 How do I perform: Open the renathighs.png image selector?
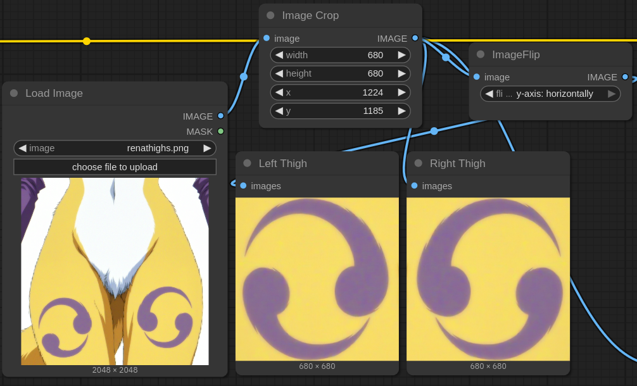tap(115, 148)
